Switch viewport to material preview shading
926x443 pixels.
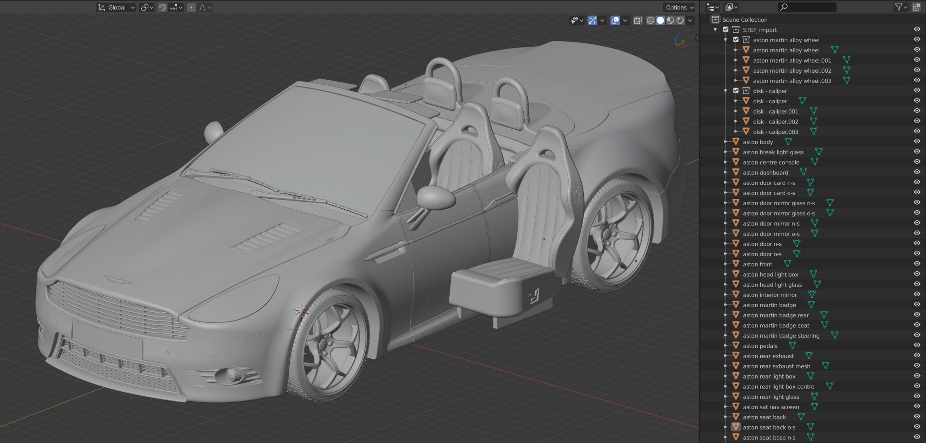tap(670, 21)
